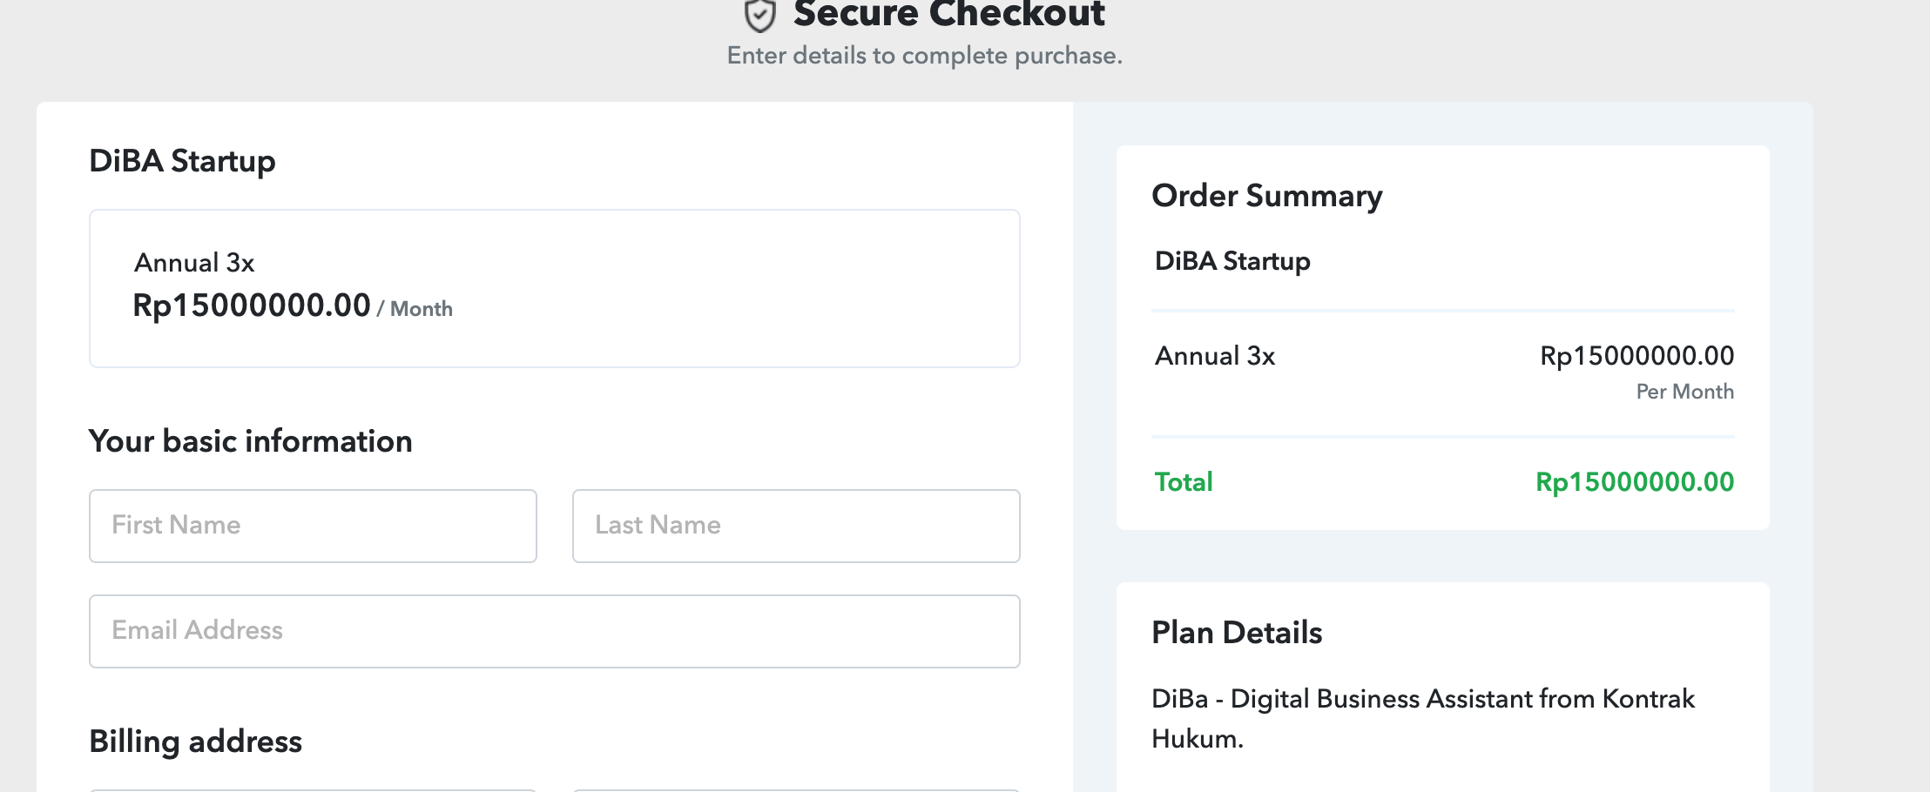Select the Annual 3x plan card
The height and width of the screenshot is (792, 1930).
(555, 288)
